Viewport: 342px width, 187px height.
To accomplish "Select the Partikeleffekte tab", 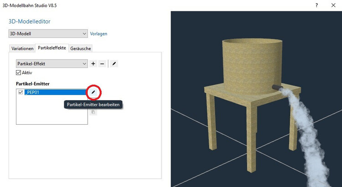I will pos(52,48).
